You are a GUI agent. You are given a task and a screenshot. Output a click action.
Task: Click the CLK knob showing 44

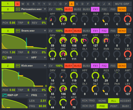coord(53,102)
